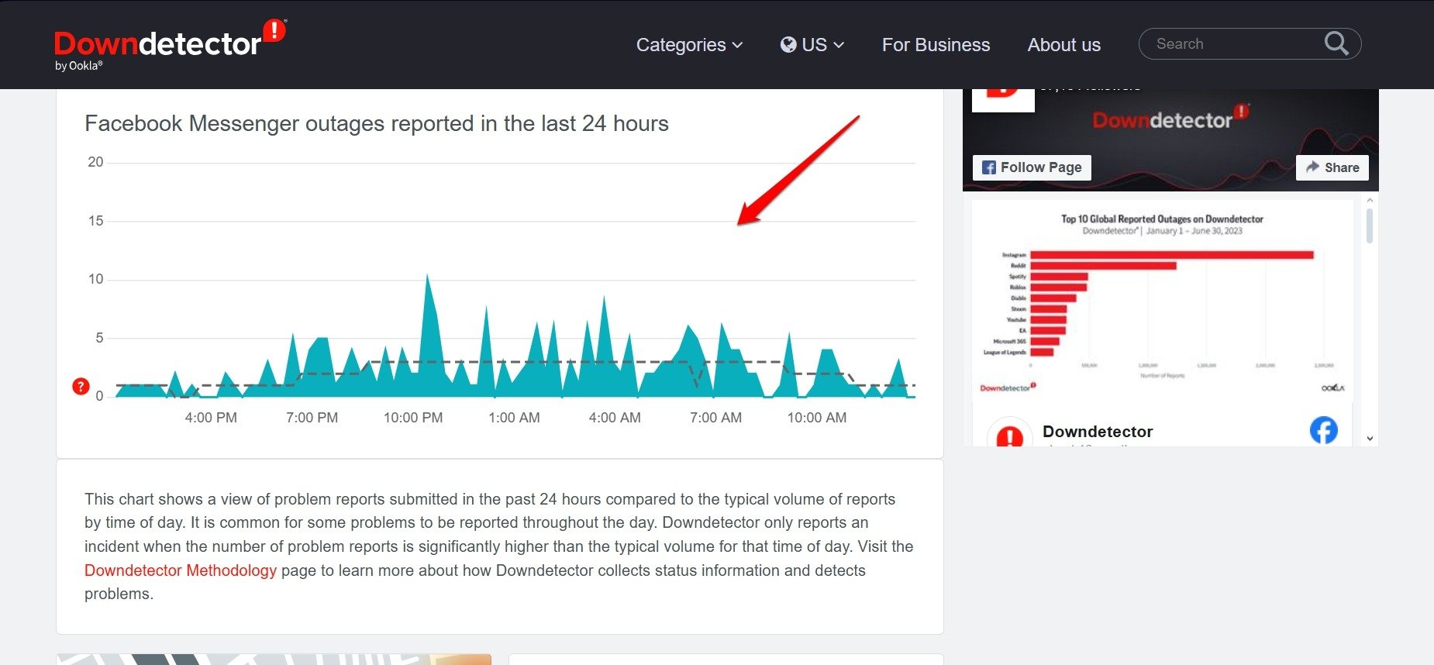The height and width of the screenshot is (665, 1434).
Task: Select the 4:00 AM axis label
Action: click(x=615, y=418)
